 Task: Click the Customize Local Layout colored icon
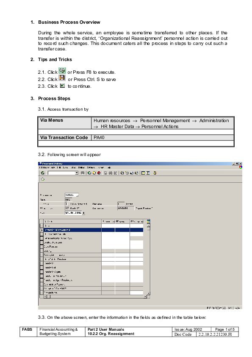tap(241, 167)
